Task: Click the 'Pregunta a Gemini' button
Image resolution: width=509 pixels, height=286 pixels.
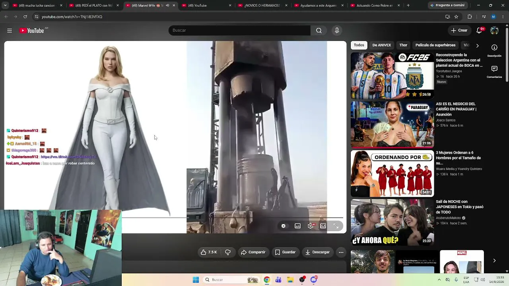Action: click(447, 6)
